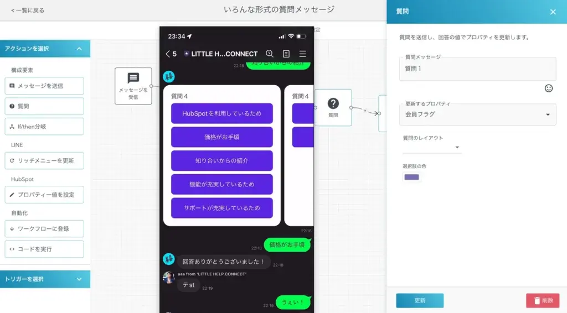Choose If/then分岐 action in sidebar
The height and width of the screenshot is (313, 567).
click(44, 127)
